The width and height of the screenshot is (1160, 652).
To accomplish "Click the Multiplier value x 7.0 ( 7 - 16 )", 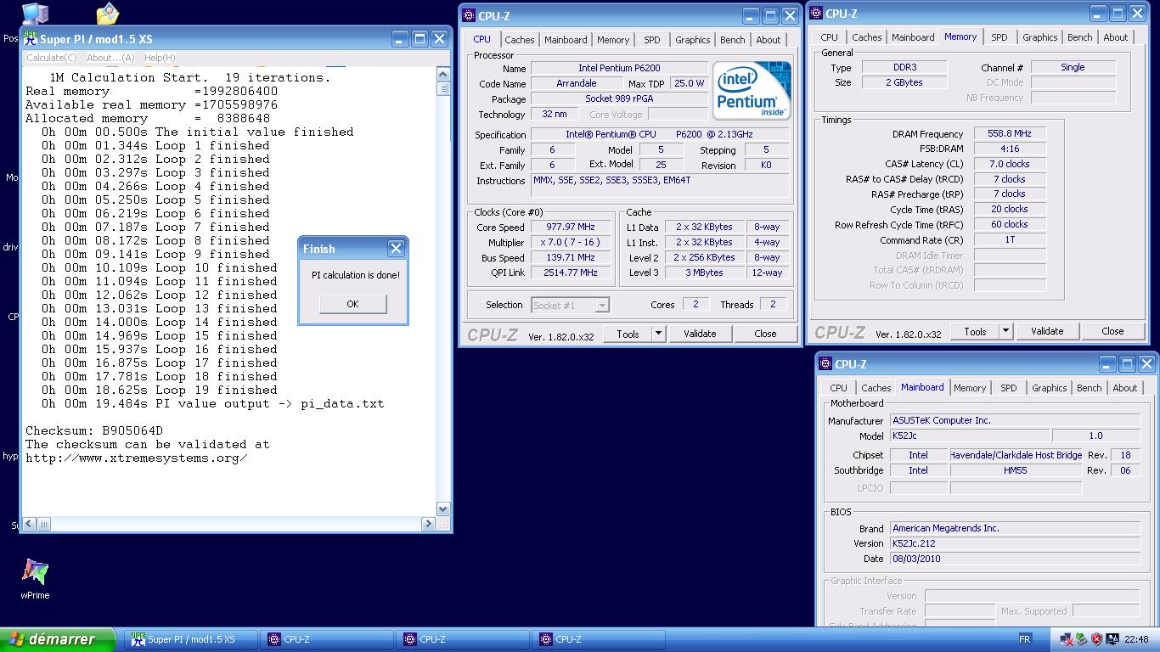I will point(570,242).
